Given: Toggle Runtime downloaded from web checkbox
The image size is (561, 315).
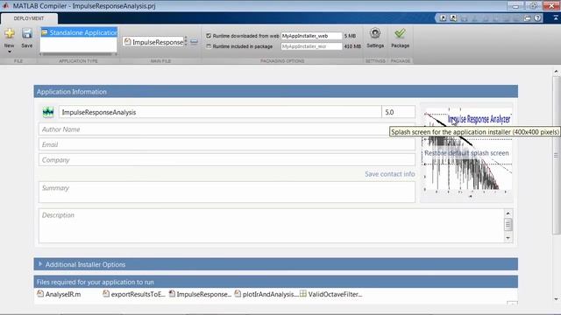Looking at the screenshot, I should coord(209,36).
